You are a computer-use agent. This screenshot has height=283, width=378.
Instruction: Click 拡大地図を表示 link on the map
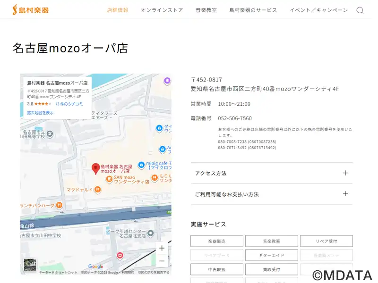click(x=40, y=113)
